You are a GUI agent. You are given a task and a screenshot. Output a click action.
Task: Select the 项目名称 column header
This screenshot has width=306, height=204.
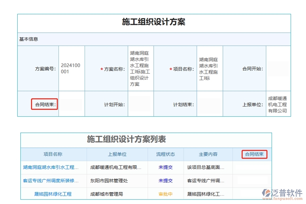click(x=53, y=154)
